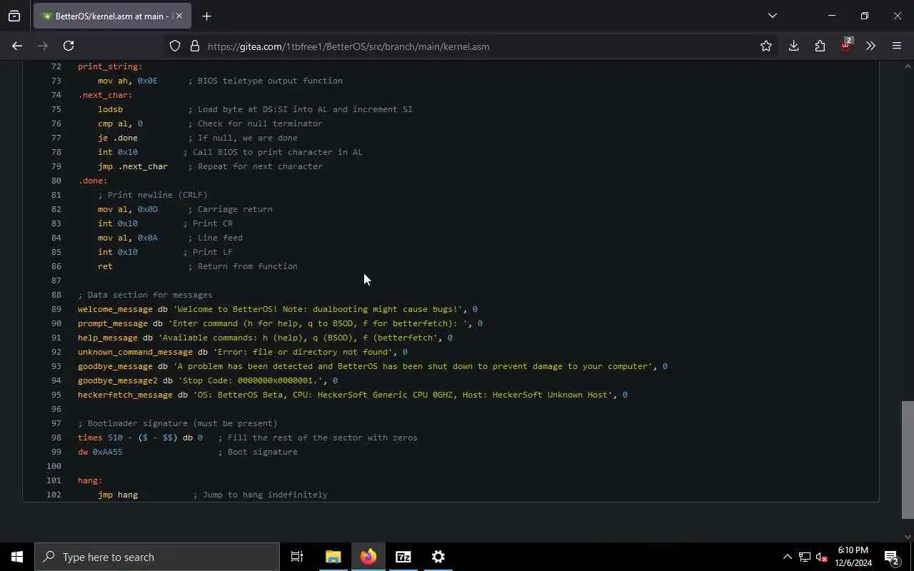Viewport: 914px width, 571px height.
Task: Switch to Firefox taskbar icon
Action: click(x=368, y=557)
